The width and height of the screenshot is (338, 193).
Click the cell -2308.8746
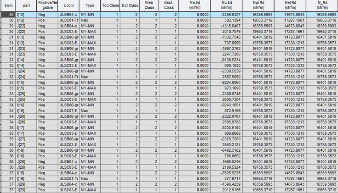(226, 94)
